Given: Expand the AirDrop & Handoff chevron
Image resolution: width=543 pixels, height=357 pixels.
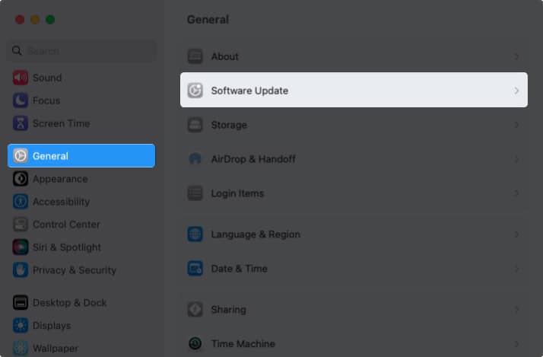Looking at the screenshot, I should 516,159.
